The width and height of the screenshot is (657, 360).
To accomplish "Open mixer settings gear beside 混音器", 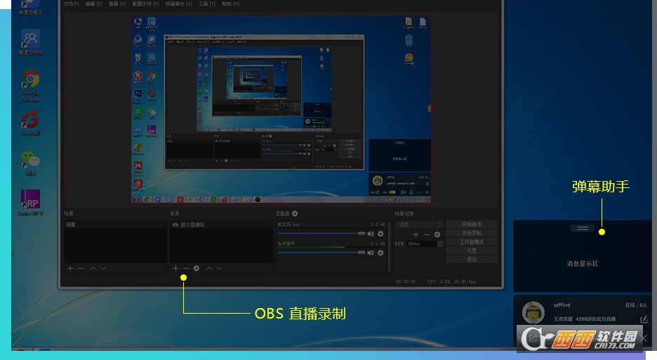I will pos(295,213).
